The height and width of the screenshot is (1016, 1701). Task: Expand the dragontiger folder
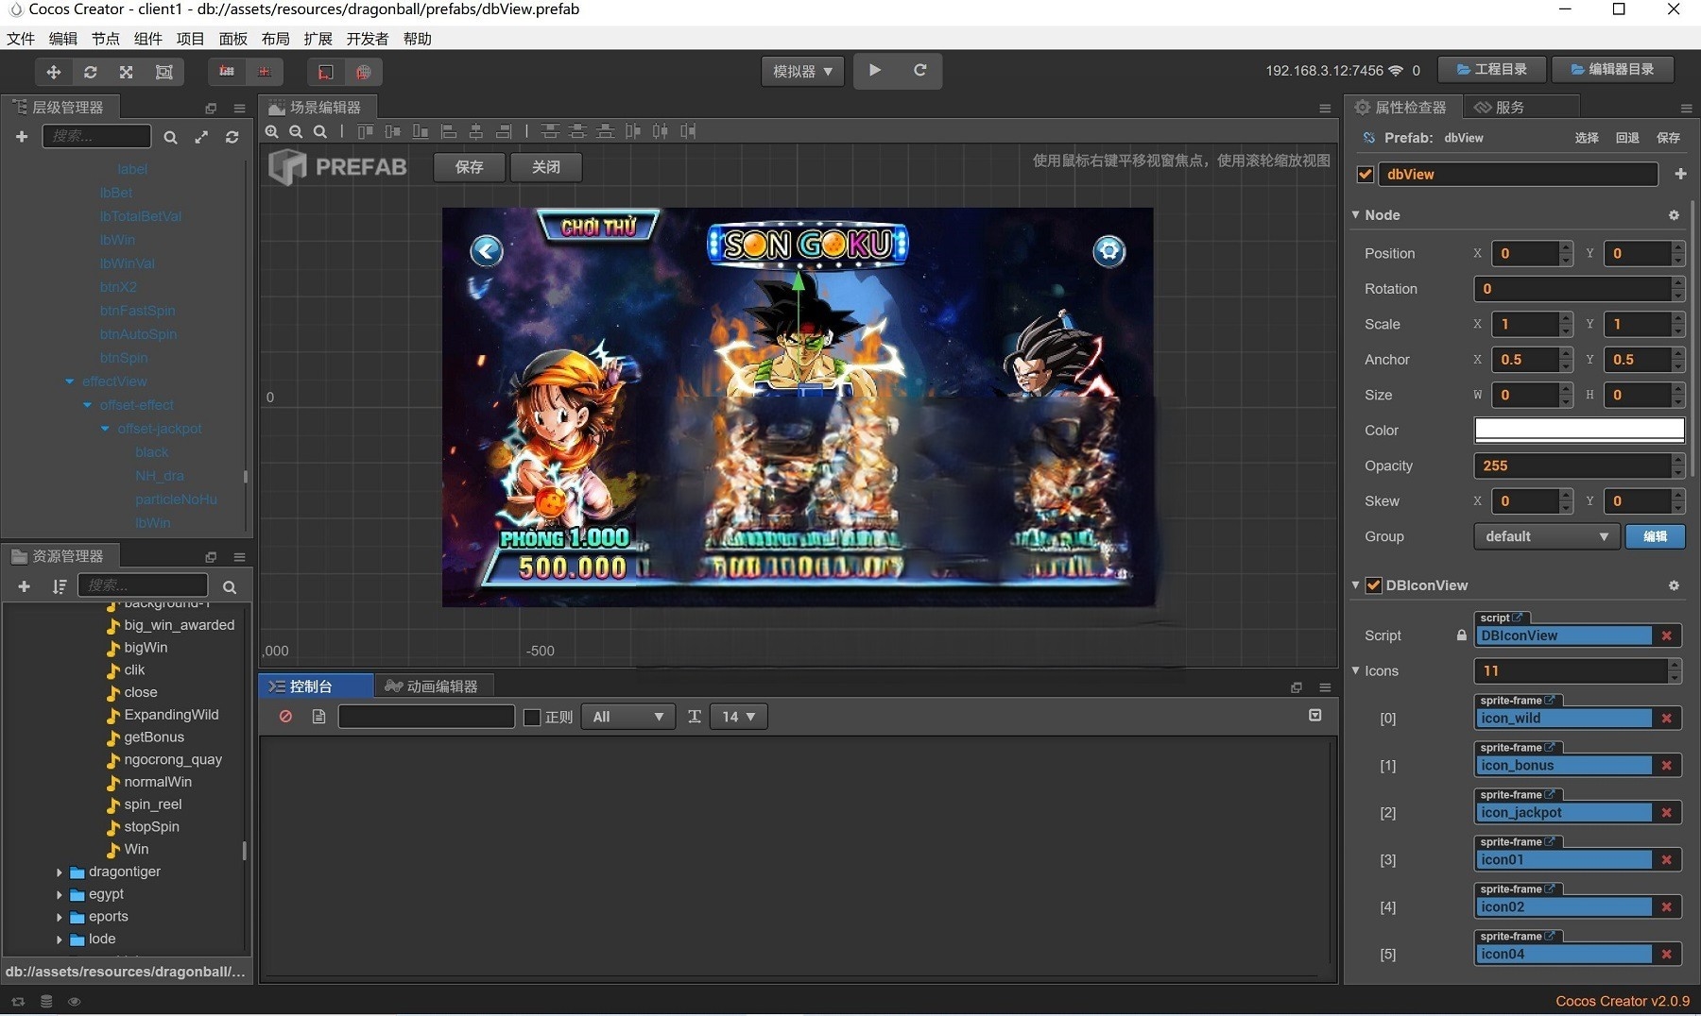[x=59, y=872]
